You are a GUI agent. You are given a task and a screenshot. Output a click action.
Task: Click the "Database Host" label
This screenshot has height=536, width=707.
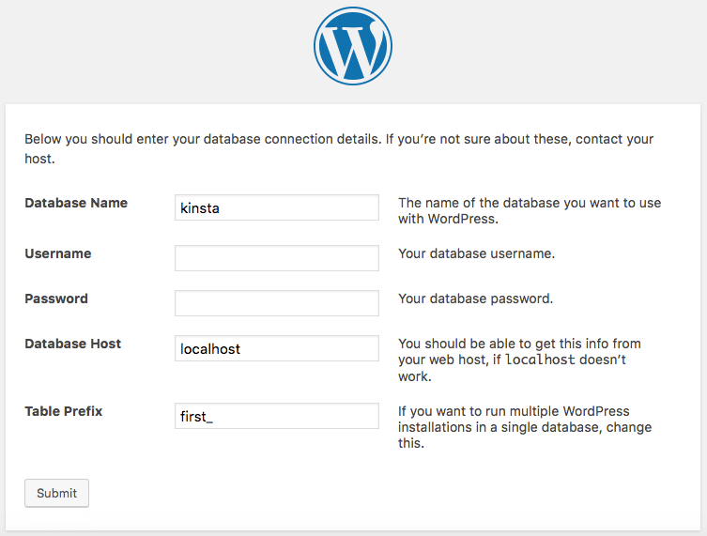point(73,344)
